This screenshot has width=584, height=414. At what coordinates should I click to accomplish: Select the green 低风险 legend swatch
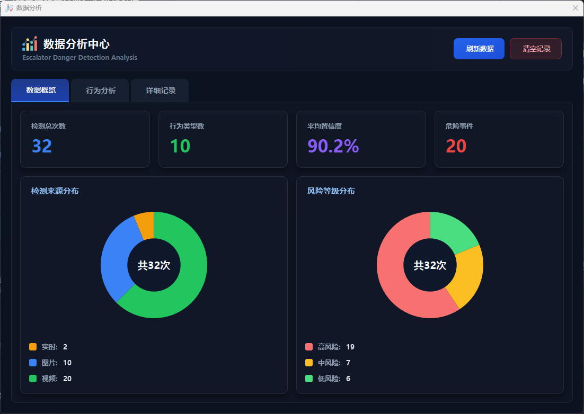(309, 379)
